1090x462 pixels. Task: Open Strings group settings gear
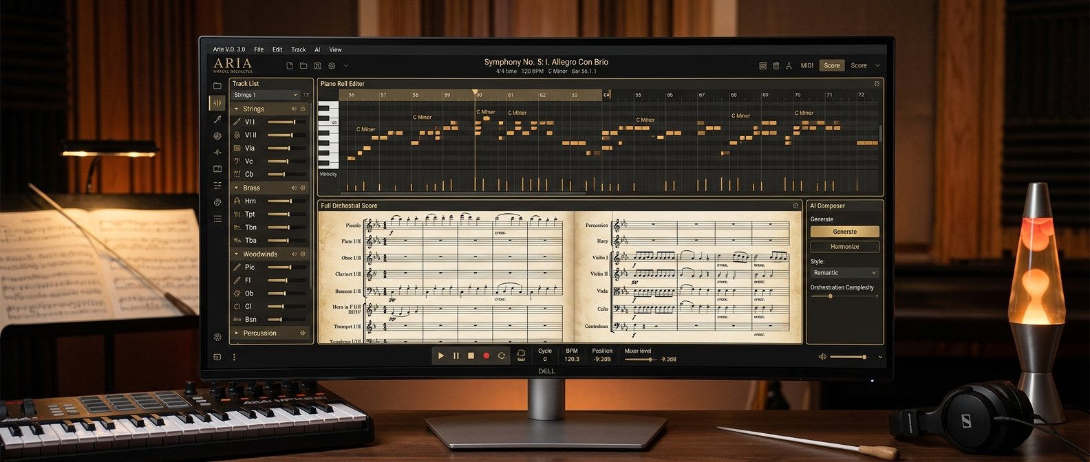(x=303, y=109)
